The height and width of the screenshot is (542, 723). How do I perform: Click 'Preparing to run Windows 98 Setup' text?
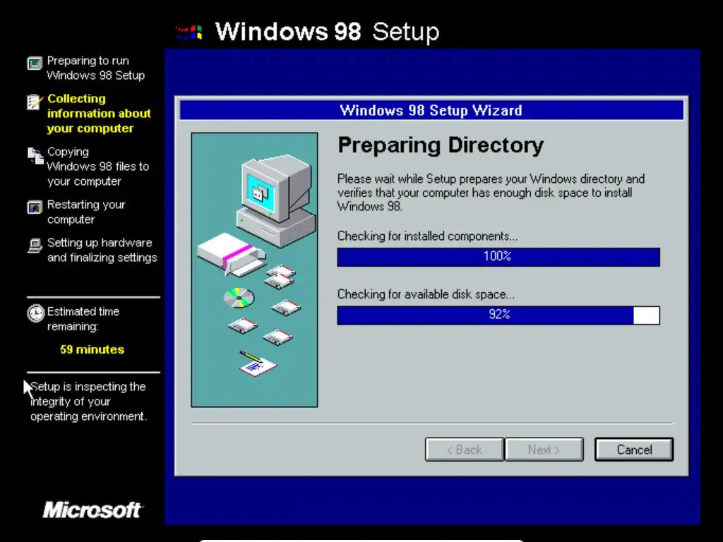(96, 68)
